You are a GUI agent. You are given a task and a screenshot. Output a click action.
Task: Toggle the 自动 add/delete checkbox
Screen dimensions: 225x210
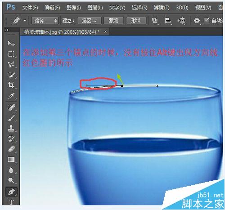pyautogui.click(x=207, y=20)
